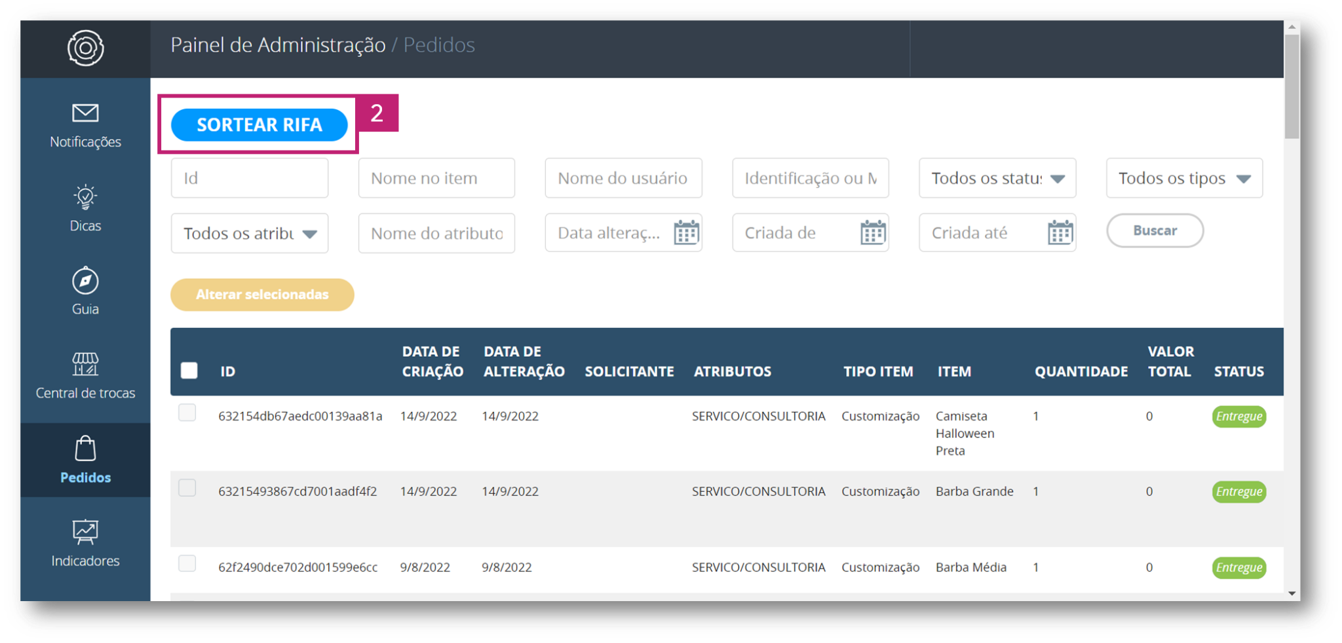The height and width of the screenshot is (643, 1342).
Task: Click creation date 9/8/2022
Action: tap(425, 568)
